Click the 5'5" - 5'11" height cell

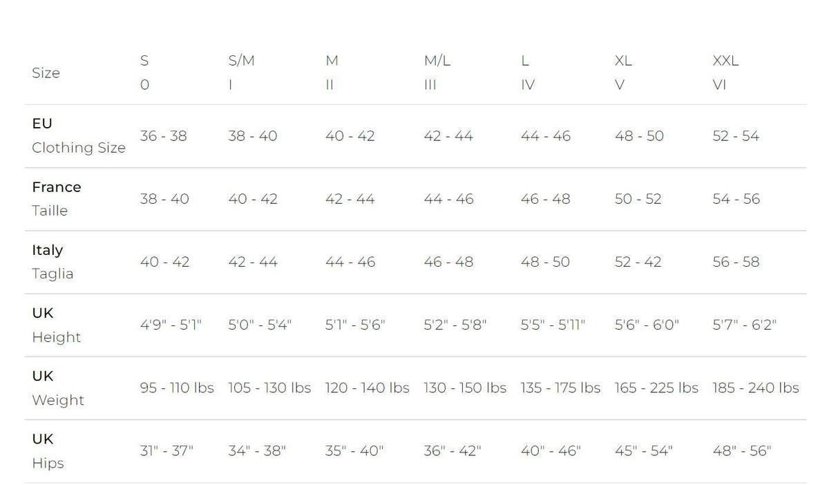(x=553, y=325)
